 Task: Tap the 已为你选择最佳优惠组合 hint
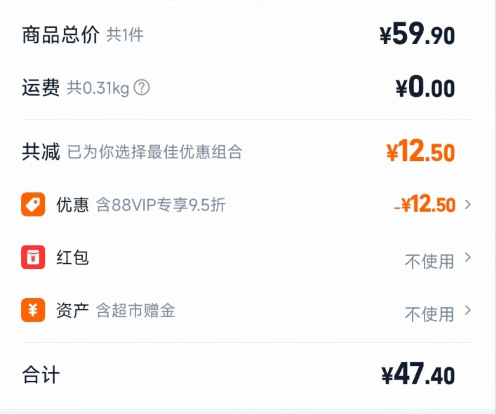(x=155, y=152)
